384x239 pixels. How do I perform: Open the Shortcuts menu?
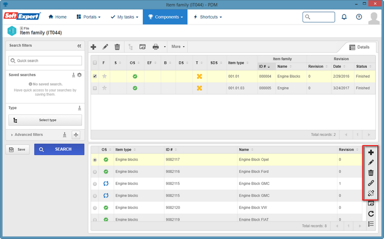click(207, 17)
